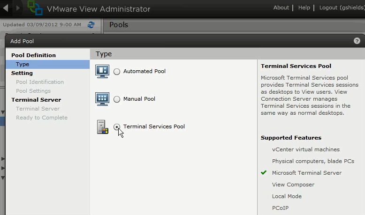Click the Add Pool dialog title

22,41
